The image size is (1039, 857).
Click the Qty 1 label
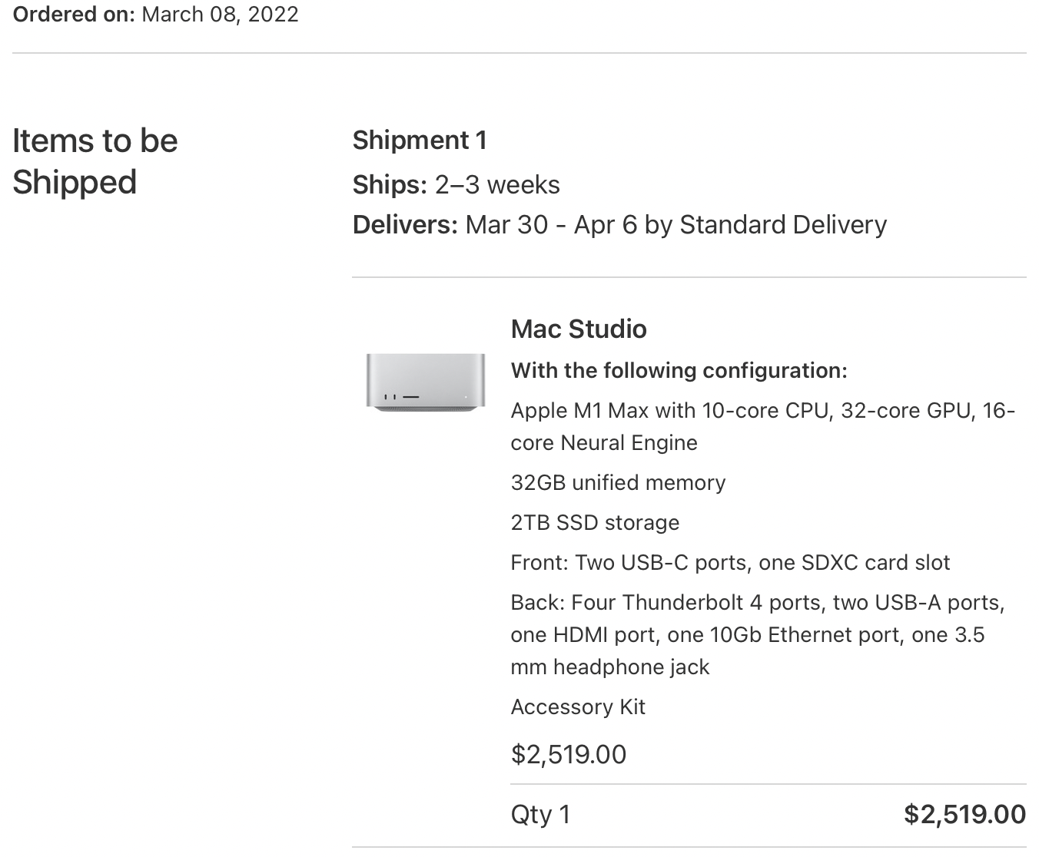[x=540, y=814]
